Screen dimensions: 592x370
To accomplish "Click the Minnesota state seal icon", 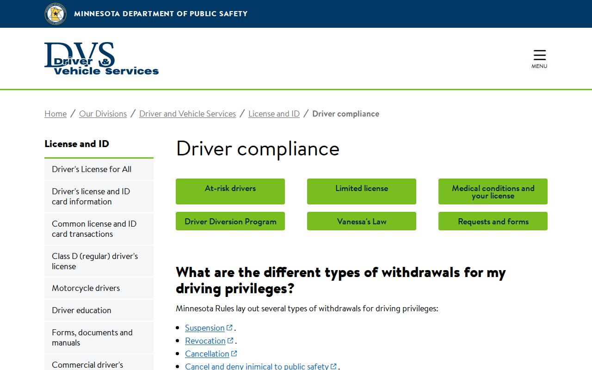I will pos(55,13).
